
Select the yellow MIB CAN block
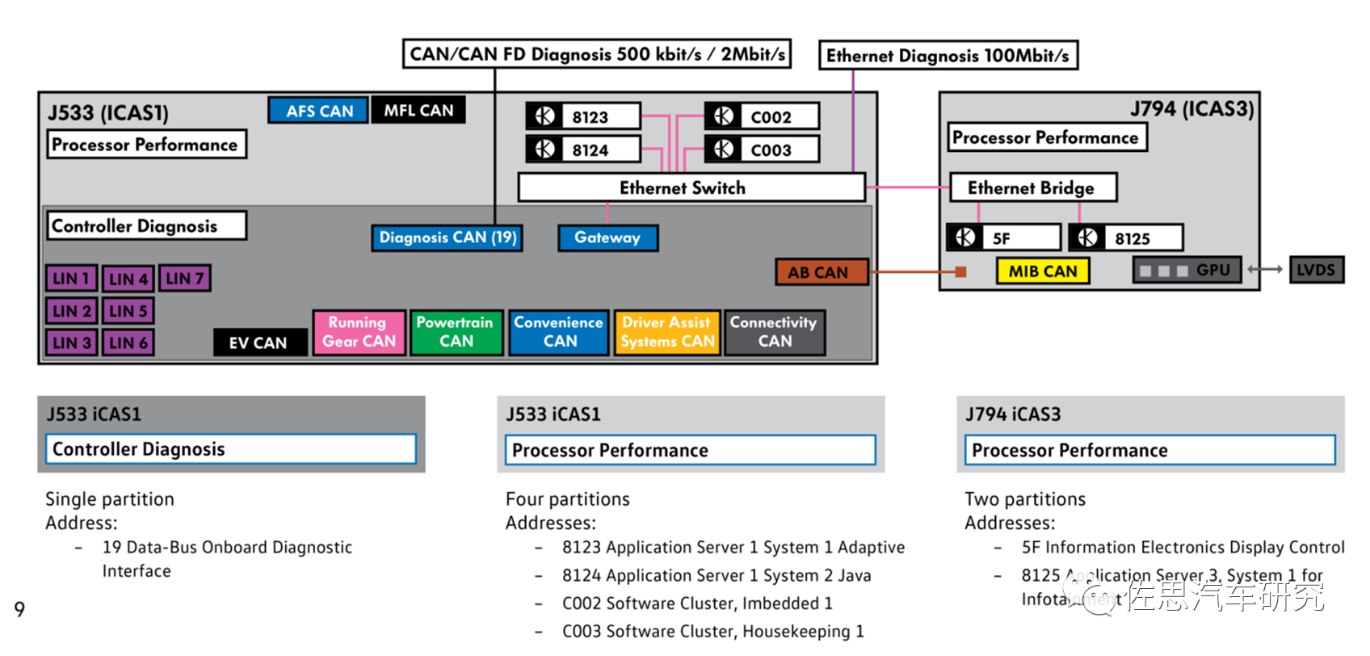[x=1043, y=271]
